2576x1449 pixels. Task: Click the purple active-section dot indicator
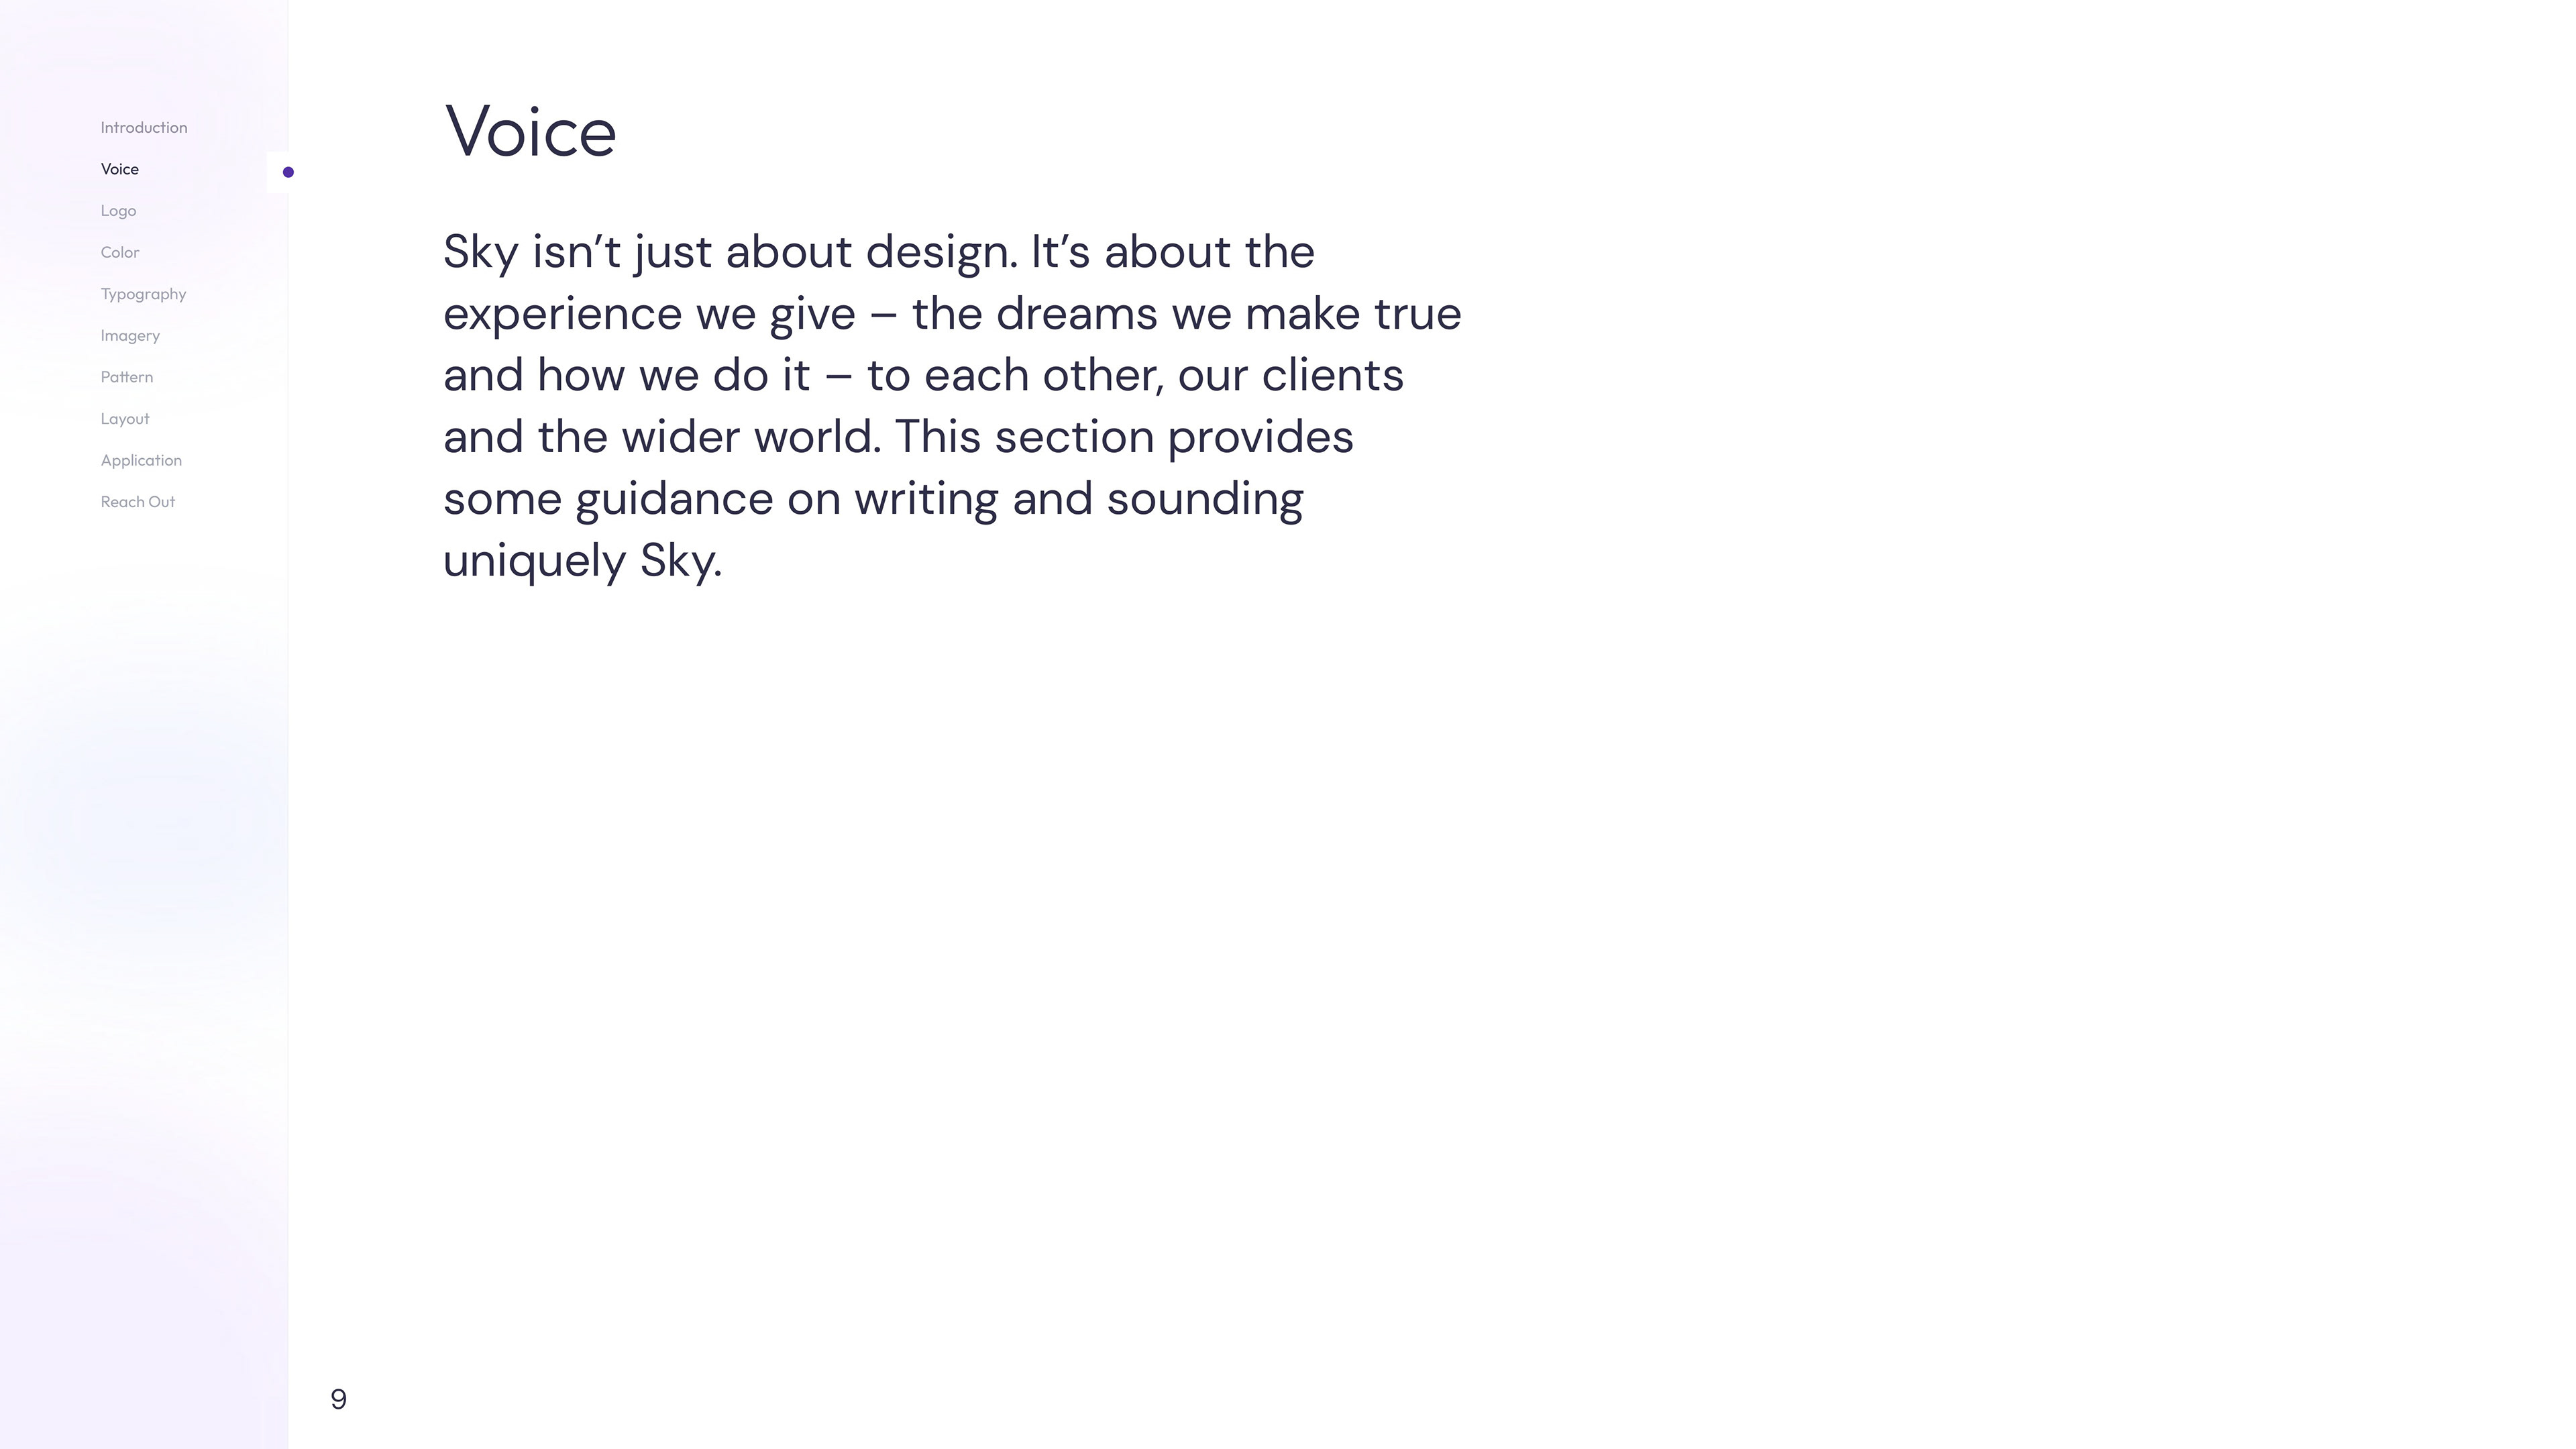(288, 172)
